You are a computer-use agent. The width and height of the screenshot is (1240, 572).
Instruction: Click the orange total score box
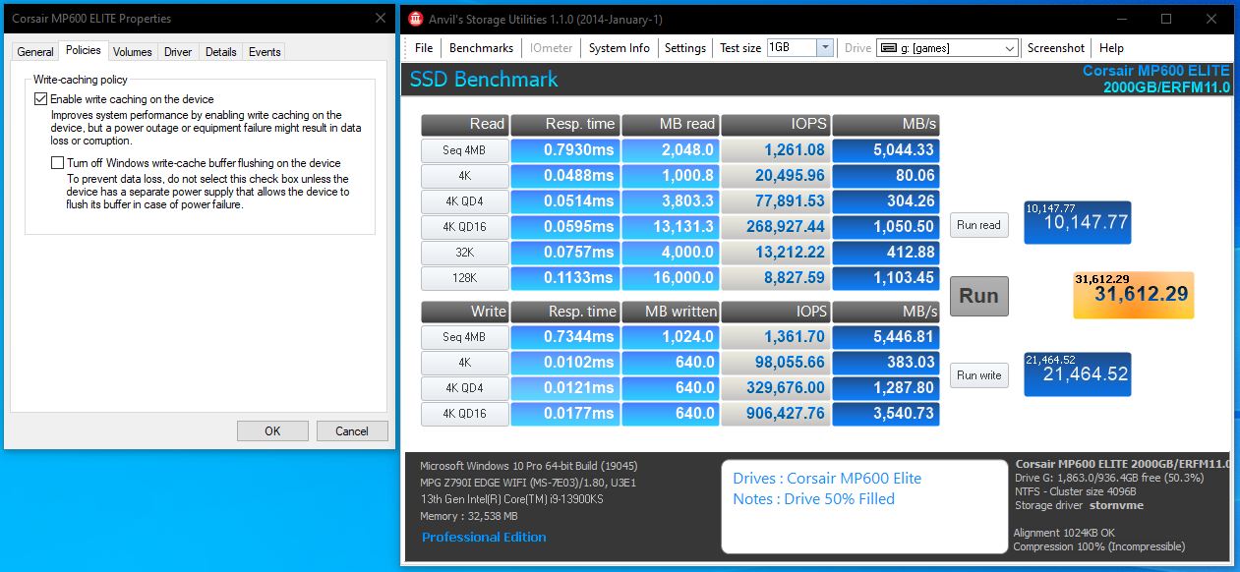pos(1133,295)
